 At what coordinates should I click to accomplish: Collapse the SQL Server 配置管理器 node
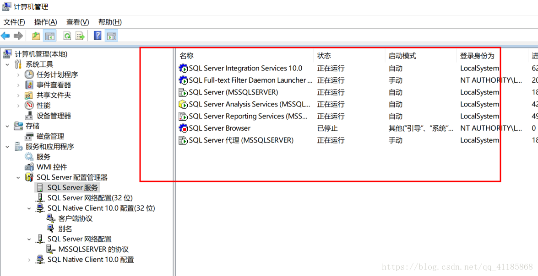(x=18, y=177)
